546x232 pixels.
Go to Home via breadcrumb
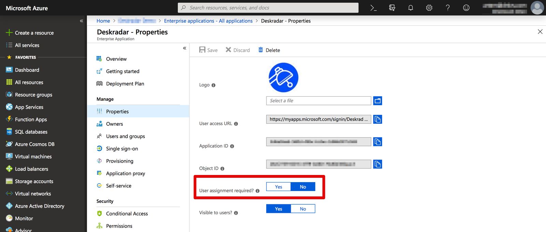pyautogui.click(x=103, y=21)
